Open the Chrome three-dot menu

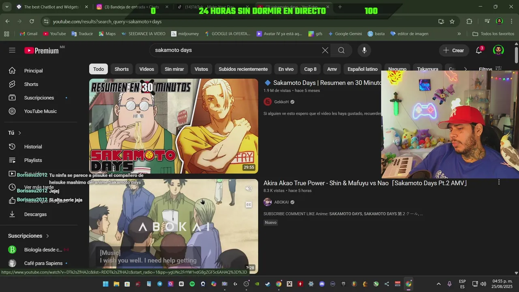coord(511,21)
